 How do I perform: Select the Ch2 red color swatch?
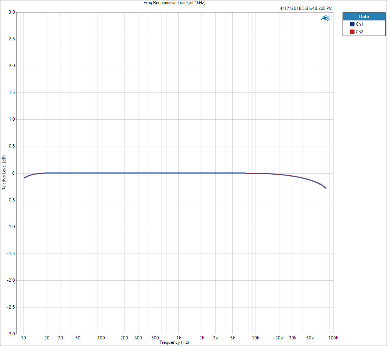(x=352, y=32)
